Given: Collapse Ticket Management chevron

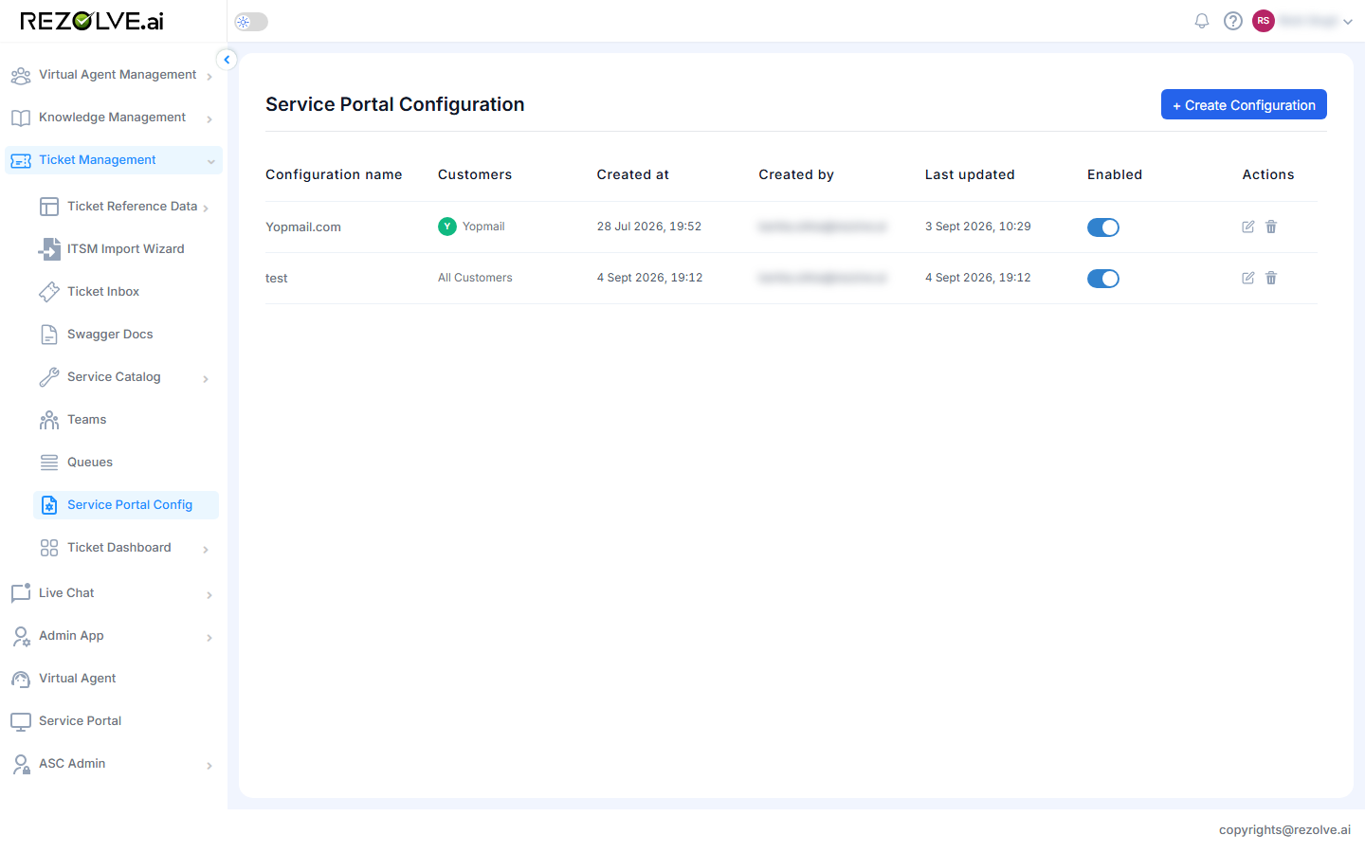Looking at the screenshot, I should coord(210,162).
